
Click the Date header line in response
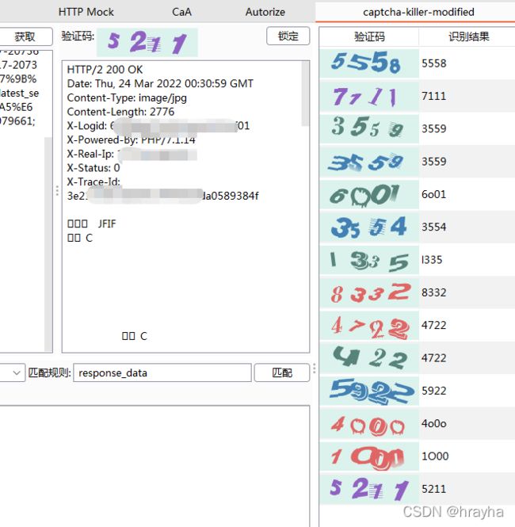coord(160,84)
